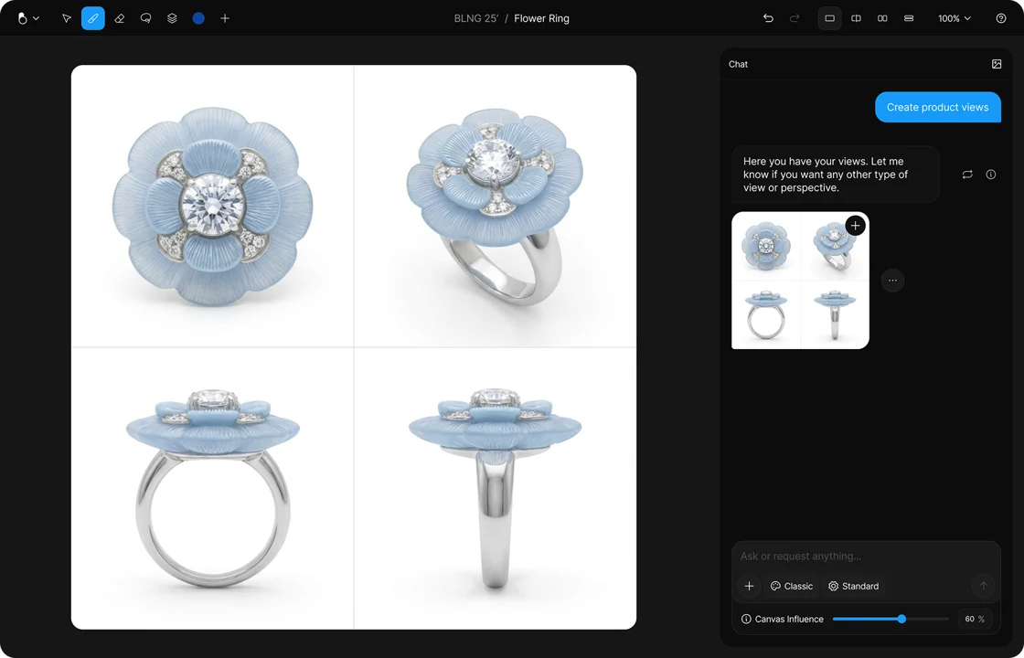The width and height of the screenshot is (1024, 658).
Task: Open the 100% zoom dropdown
Action: tap(955, 18)
